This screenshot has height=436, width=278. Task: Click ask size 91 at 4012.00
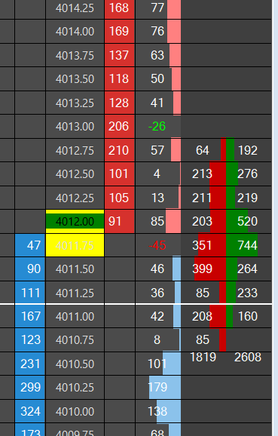click(120, 222)
